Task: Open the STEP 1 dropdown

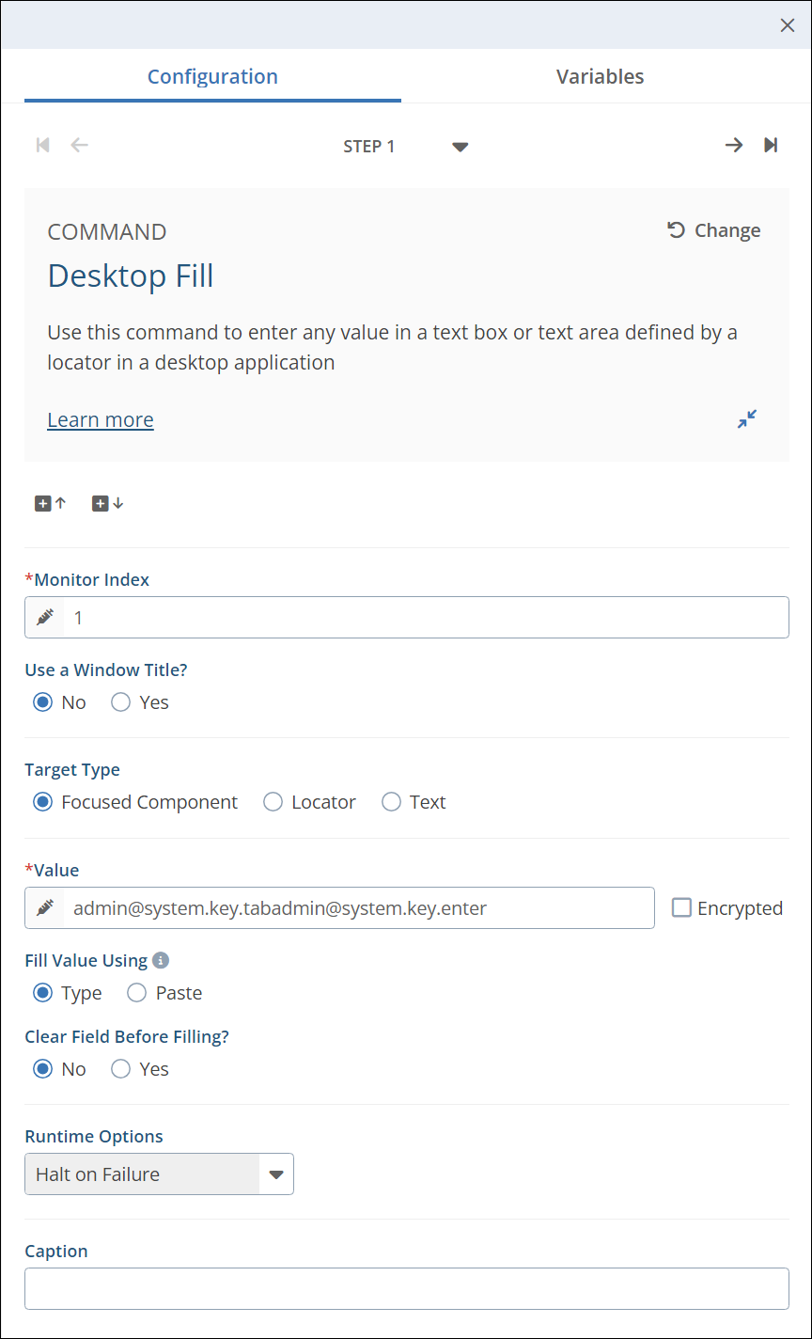Action: 460,147
